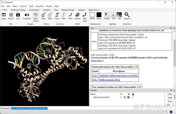
Task: Switch to Molecule Display tab
Action: (18, 10)
